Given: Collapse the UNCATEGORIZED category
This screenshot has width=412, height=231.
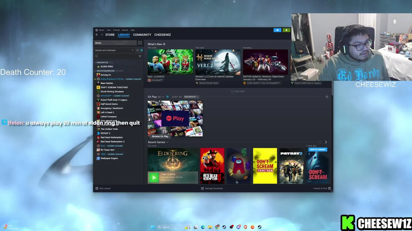Looking at the screenshot, I should pos(95,71).
